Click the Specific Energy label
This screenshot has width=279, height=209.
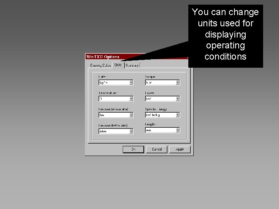[x=156, y=109]
